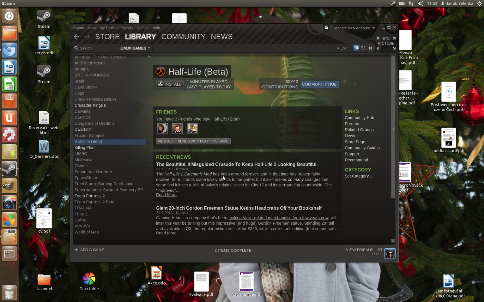
Task: Click the forward navigation arrow
Action: pyautogui.click(x=87, y=37)
